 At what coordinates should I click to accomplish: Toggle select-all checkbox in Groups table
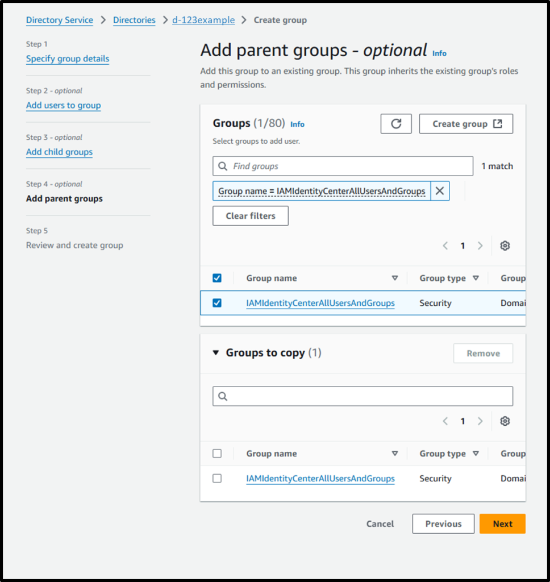pyautogui.click(x=217, y=278)
